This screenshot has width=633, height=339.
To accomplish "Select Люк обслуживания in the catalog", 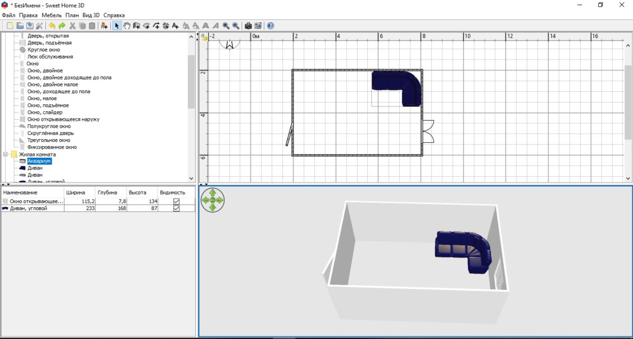I will (50, 56).
